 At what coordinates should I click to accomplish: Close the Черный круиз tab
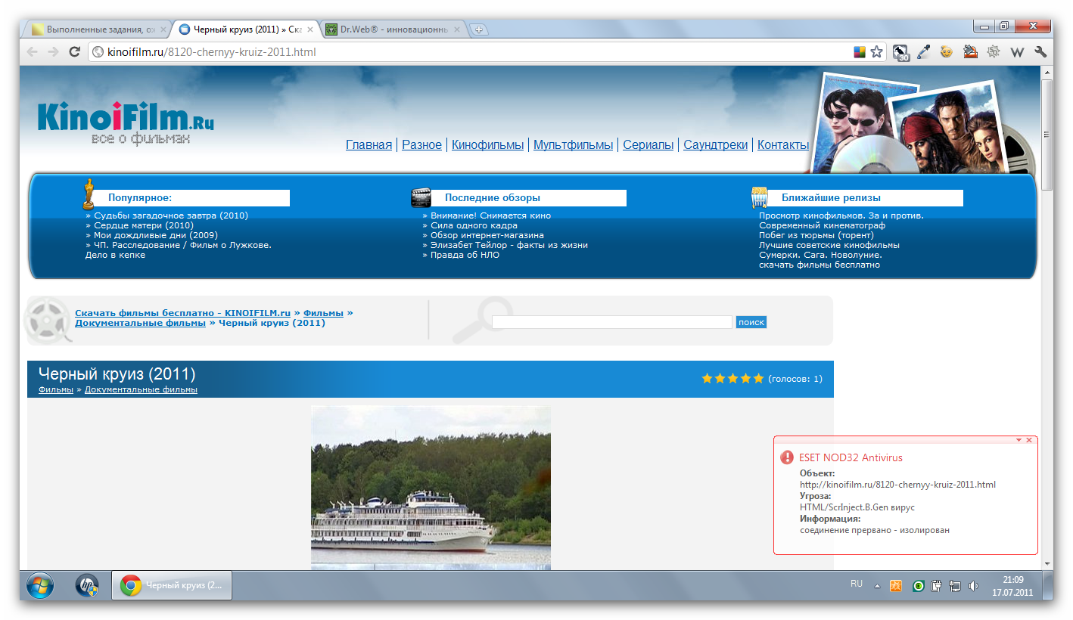309,29
